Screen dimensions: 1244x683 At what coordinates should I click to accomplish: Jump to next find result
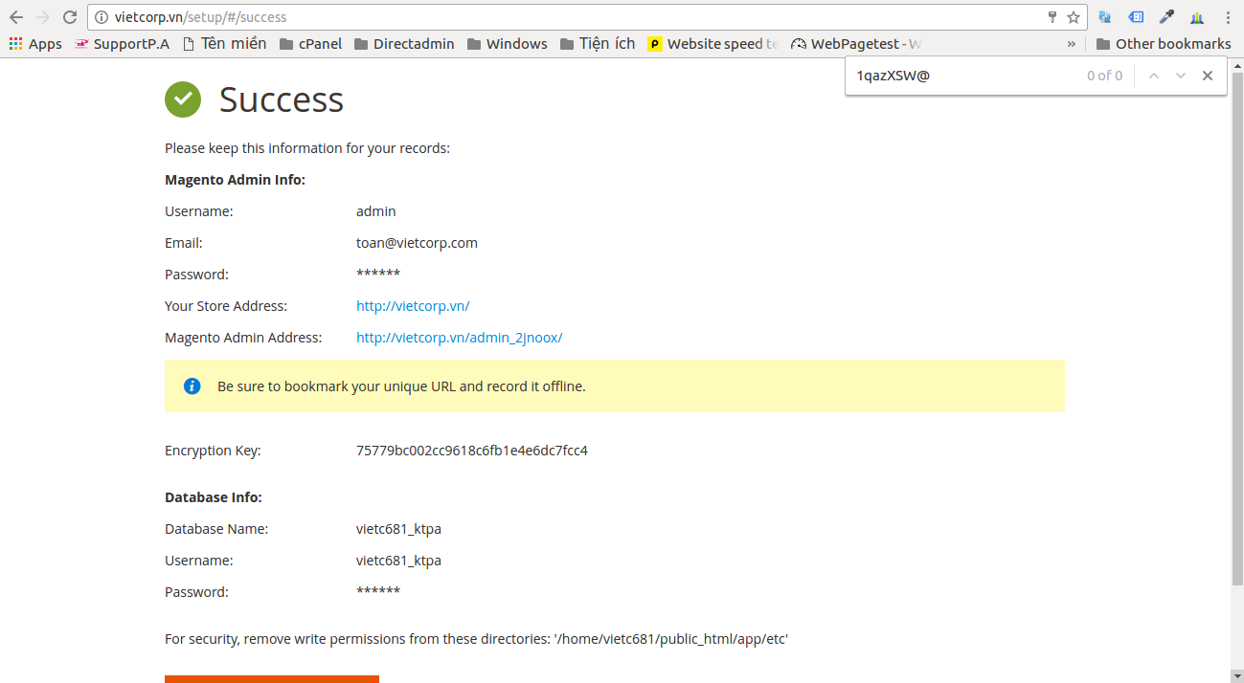pos(1181,76)
